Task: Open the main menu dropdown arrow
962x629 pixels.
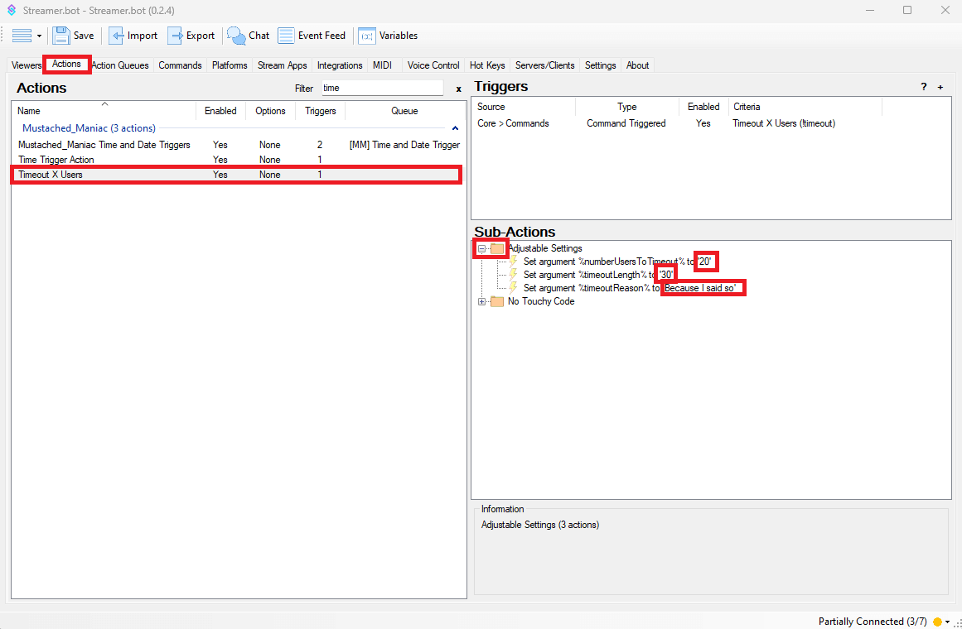Action: (x=39, y=36)
